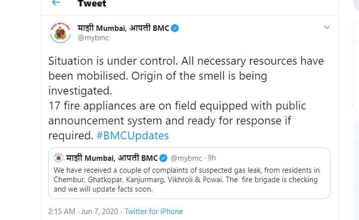Click the 2:15 AM · Jun 7, 2020 timestamp
Screen dimensions: 359x220
[83, 212]
